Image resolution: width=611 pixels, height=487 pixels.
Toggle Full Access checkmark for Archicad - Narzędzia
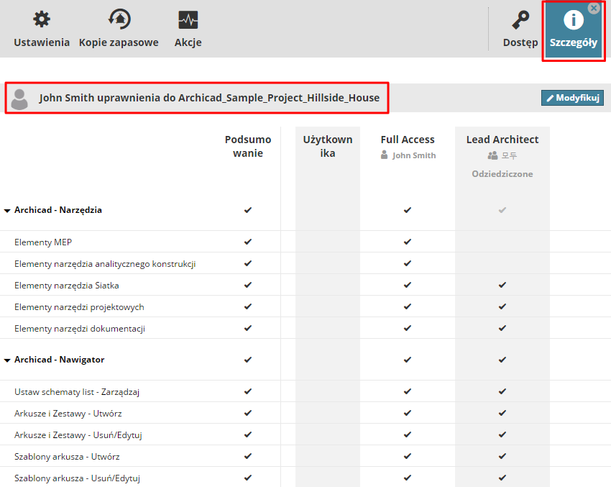[407, 210]
